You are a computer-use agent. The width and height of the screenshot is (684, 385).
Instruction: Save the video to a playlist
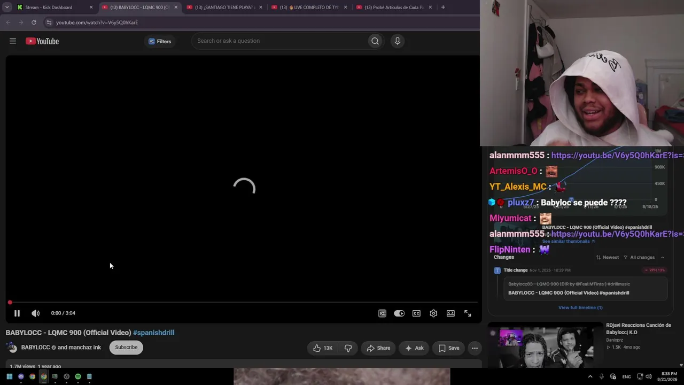449,348
